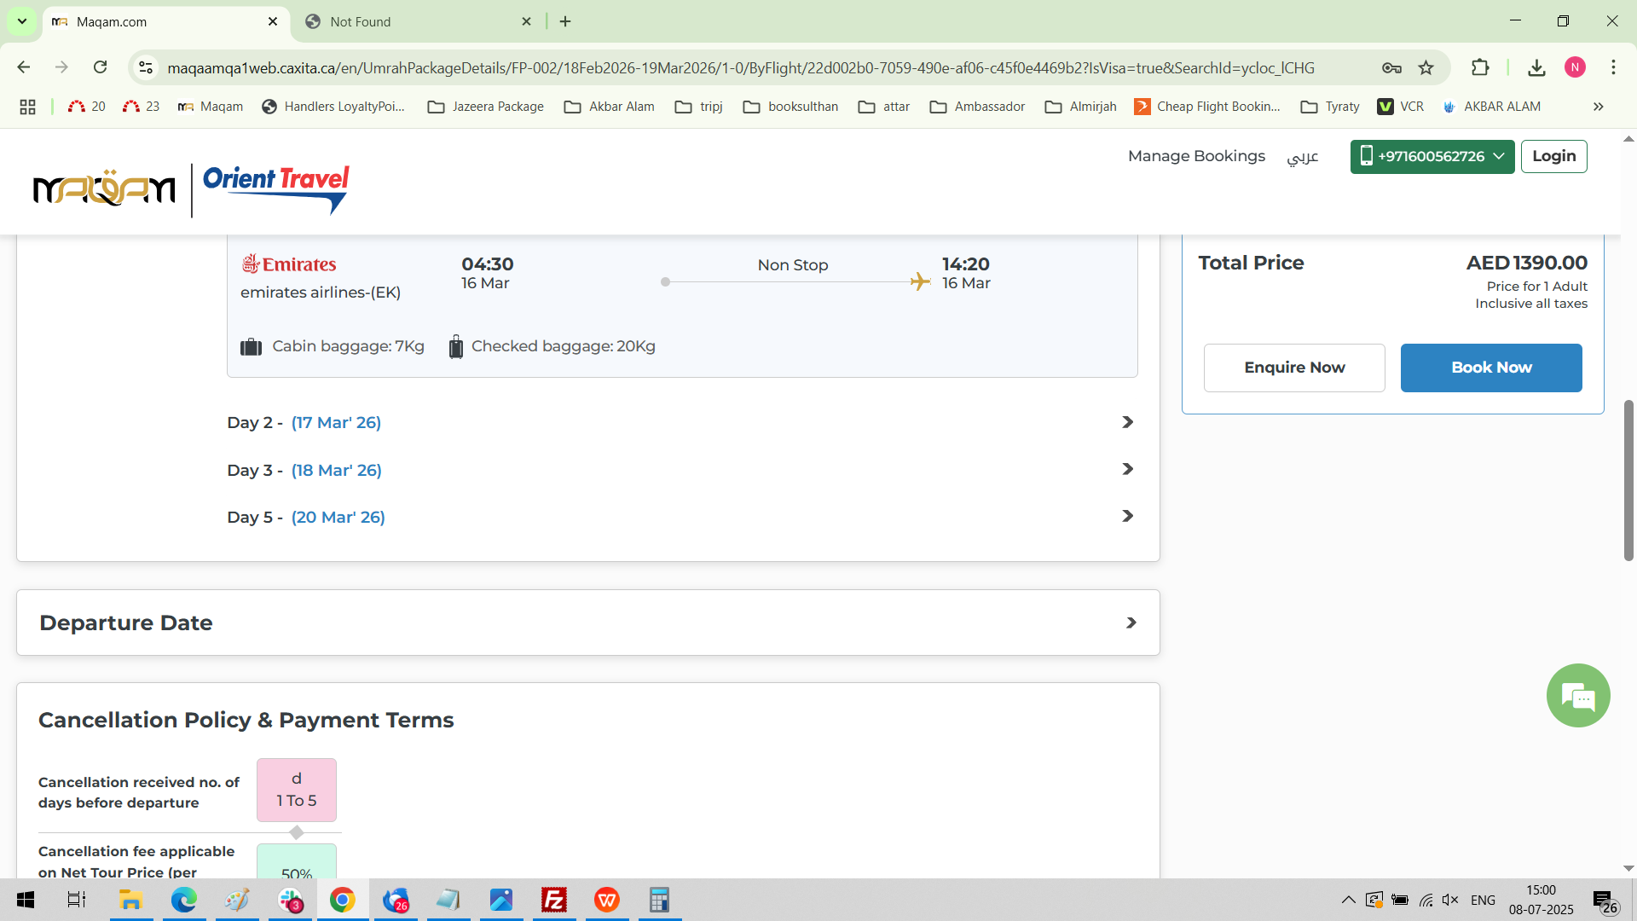1637x921 pixels.
Task: Open the browser downloads icon
Action: pos(1536,68)
